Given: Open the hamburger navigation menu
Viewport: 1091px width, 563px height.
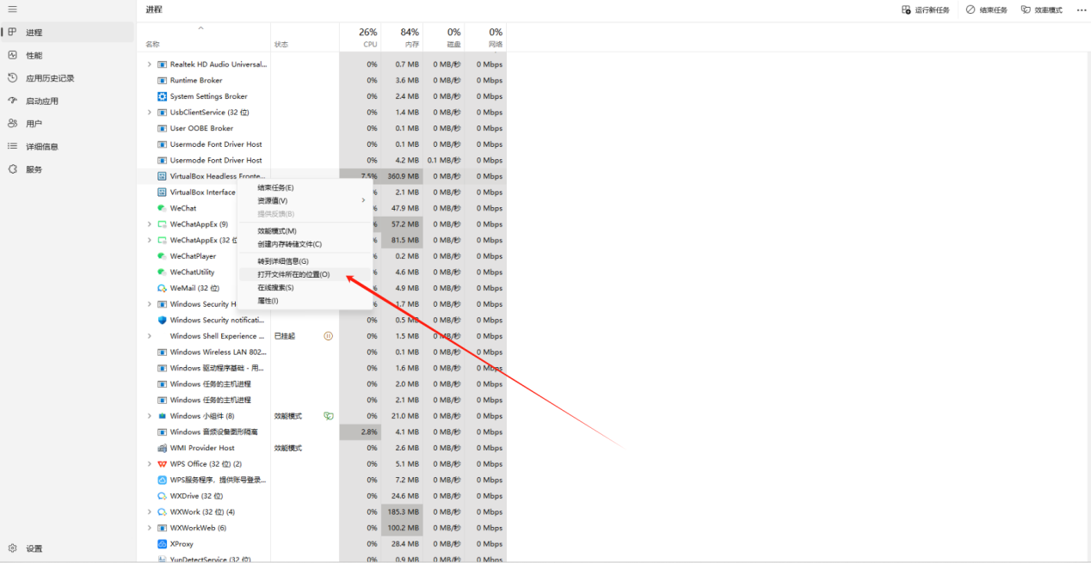Looking at the screenshot, I should [12, 9].
